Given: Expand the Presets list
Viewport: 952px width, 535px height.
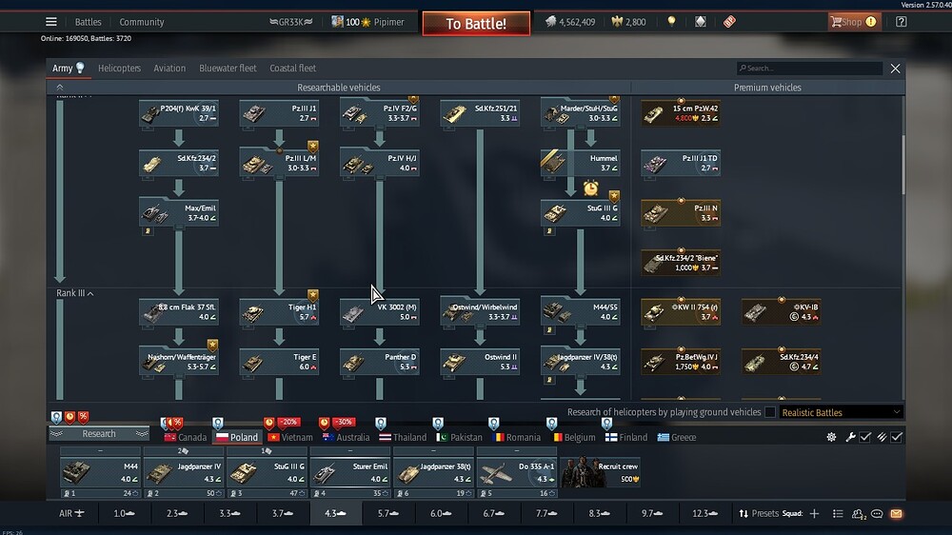Looking at the screenshot, I should [x=759, y=514].
